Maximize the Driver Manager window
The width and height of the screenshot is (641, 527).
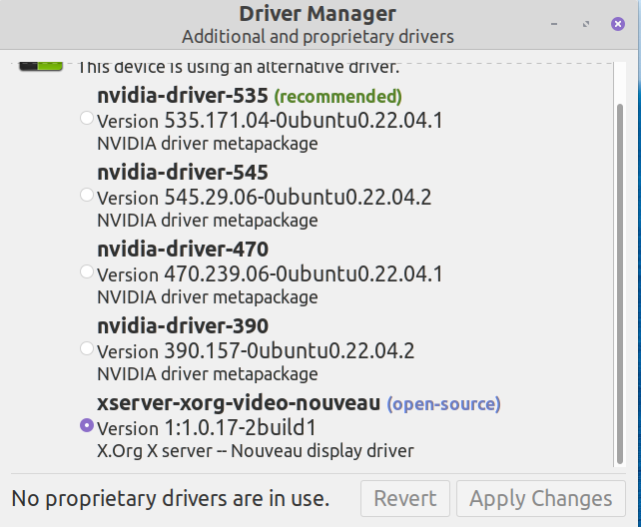(x=586, y=23)
